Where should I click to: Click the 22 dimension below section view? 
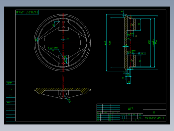point(128,75)
